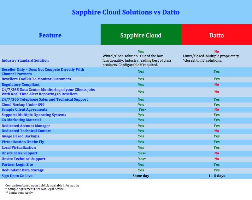252x200 pixels.
Task: Click the green Sapphire Cloud header cell
Action: (x=141, y=35)
